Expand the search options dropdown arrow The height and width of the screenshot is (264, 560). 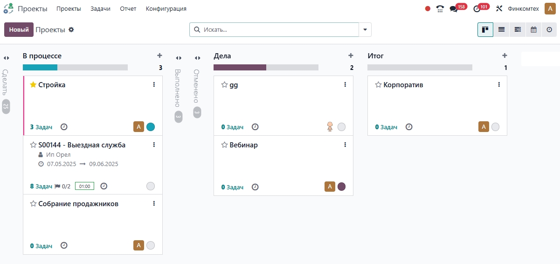point(365,29)
